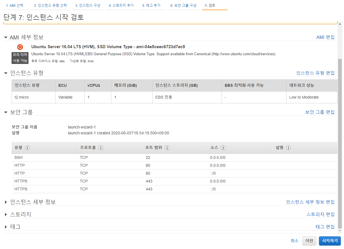
Task: Click the launch-wizard-1 security group name
Action: pos(82,127)
